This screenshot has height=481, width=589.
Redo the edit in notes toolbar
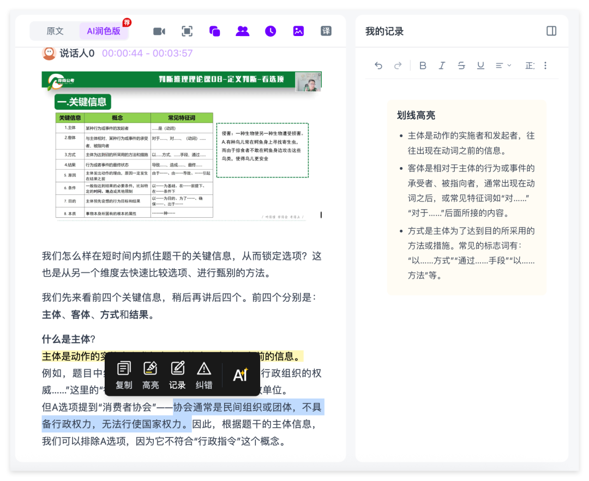[x=398, y=66]
